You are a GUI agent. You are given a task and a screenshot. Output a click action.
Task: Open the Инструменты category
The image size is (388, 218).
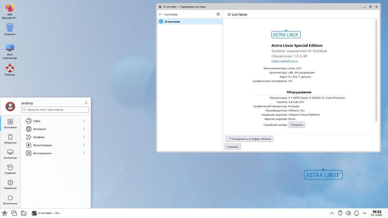pos(55,153)
